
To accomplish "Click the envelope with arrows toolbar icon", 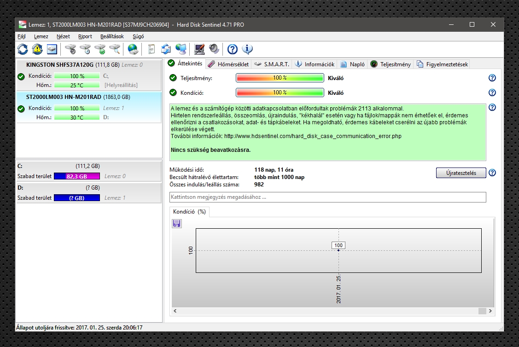I will (x=166, y=49).
